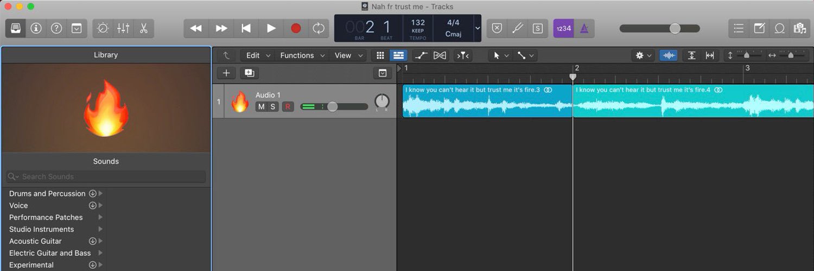
Task: Click the 132 tempo value
Action: [x=418, y=23]
